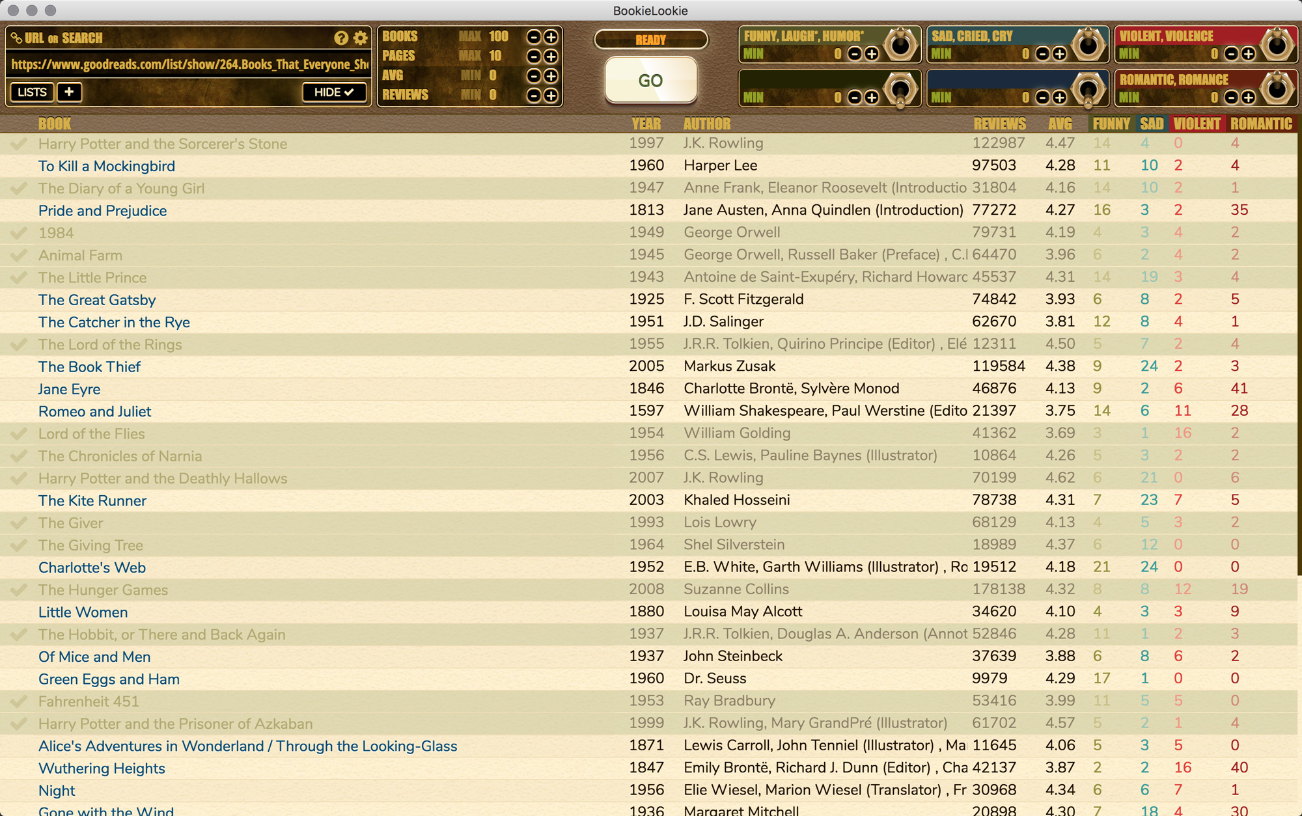The height and width of the screenshot is (816, 1302).
Task: Open the help question mark icon
Action: click(341, 38)
